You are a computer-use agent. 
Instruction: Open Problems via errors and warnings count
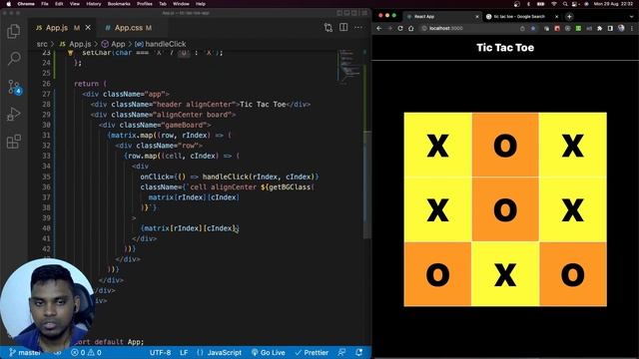point(86,352)
